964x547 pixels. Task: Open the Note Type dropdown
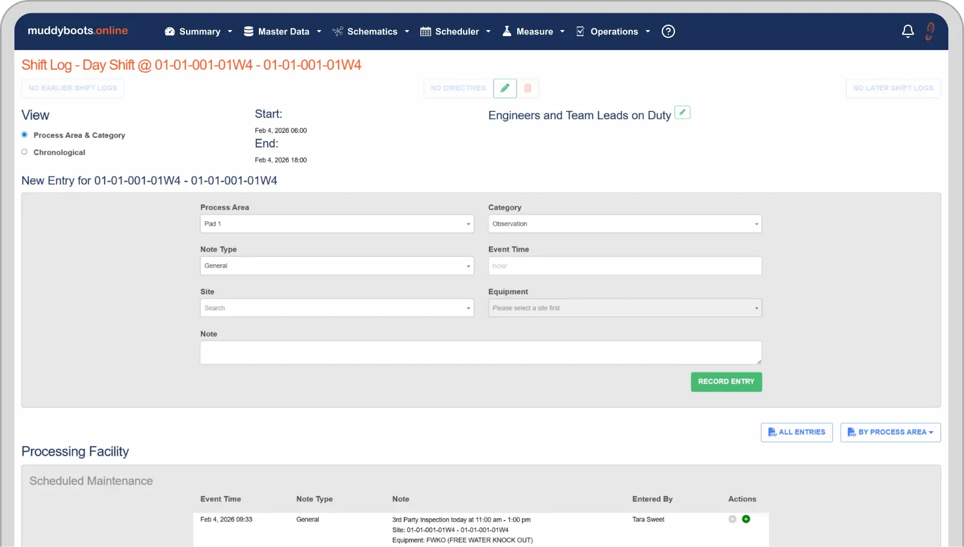pyautogui.click(x=337, y=266)
